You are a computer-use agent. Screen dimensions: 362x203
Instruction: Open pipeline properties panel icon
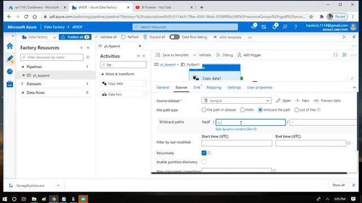[x=344, y=55]
